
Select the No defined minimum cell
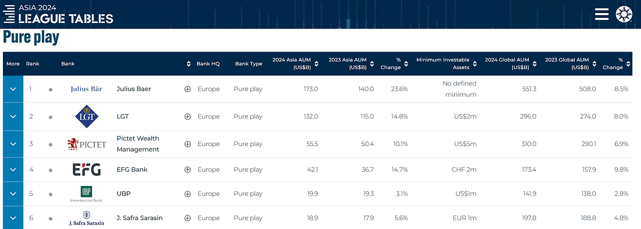click(459, 89)
